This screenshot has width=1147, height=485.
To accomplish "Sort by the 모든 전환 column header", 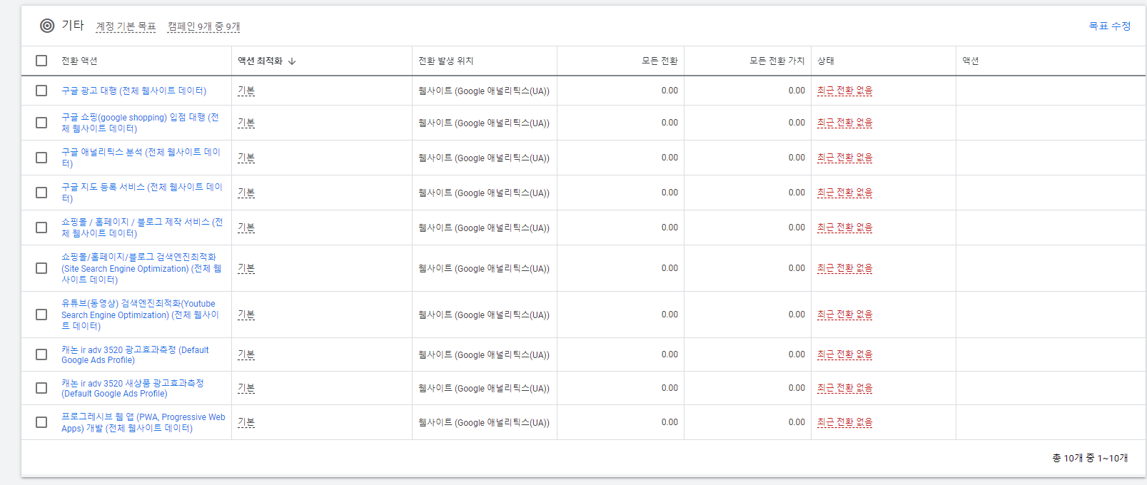I will point(659,61).
